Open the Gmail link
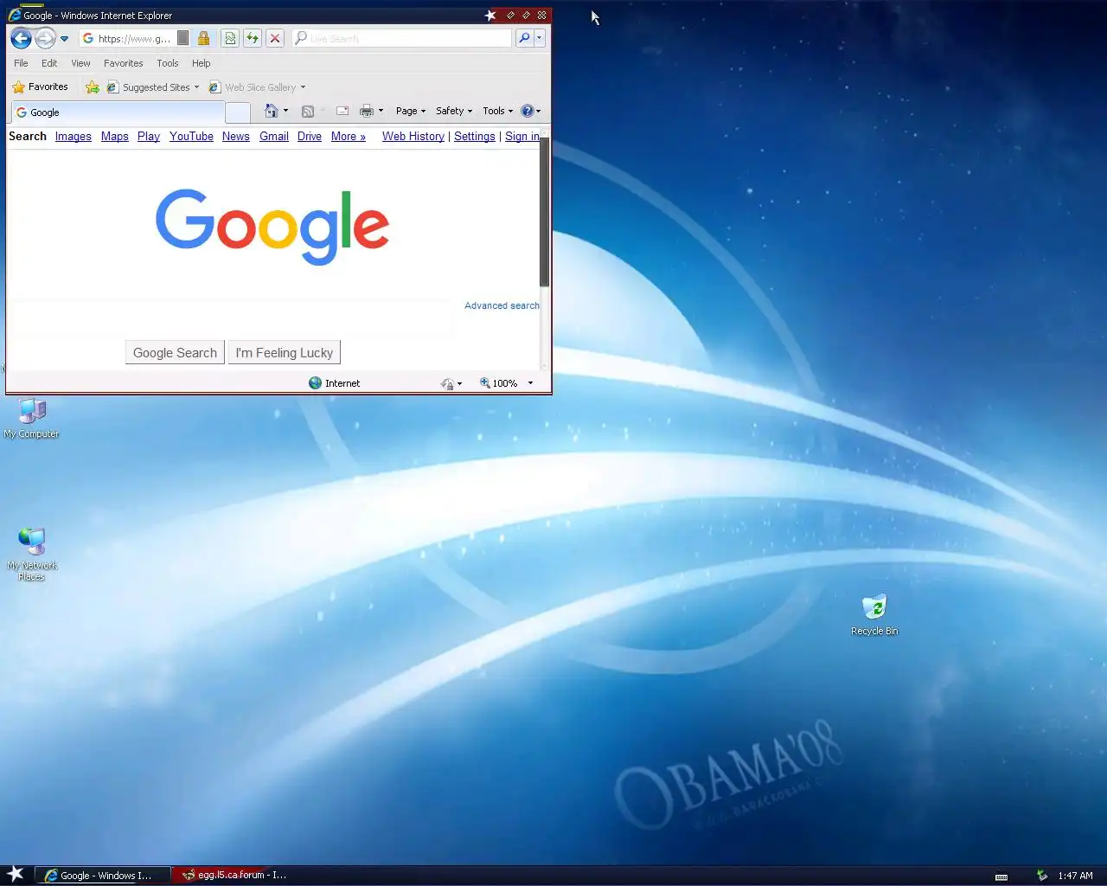The image size is (1107, 886). click(x=273, y=137)
